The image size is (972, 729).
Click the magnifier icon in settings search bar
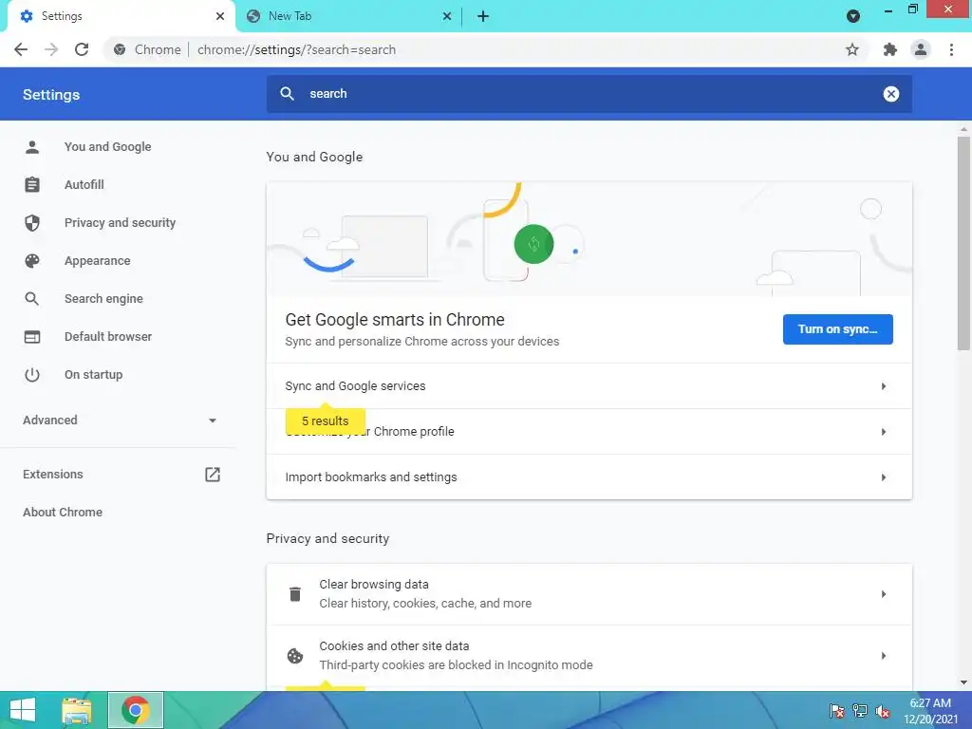[x=287, y=94]
